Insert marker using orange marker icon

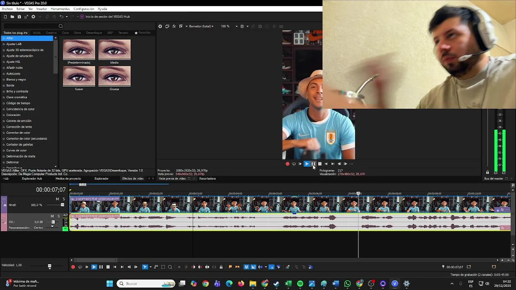(x=230, y=267)
